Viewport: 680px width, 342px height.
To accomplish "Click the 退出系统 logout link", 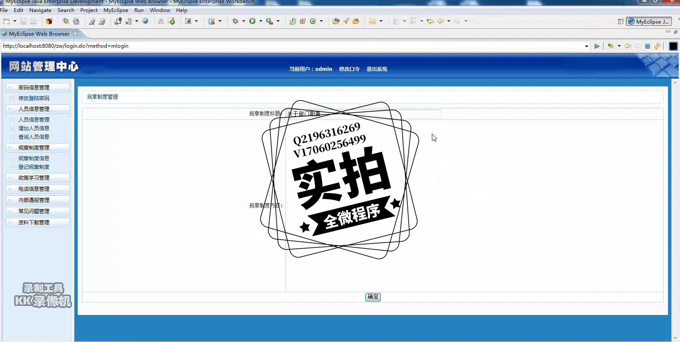I will (x=377, y=69).
